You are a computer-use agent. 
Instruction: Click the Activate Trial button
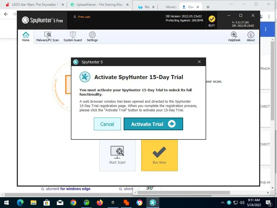click(x=153, y=124)
